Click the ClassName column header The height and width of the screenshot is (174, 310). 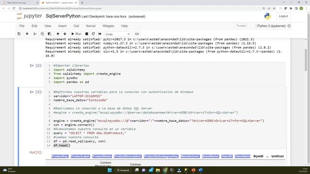(x=242, y=156)
